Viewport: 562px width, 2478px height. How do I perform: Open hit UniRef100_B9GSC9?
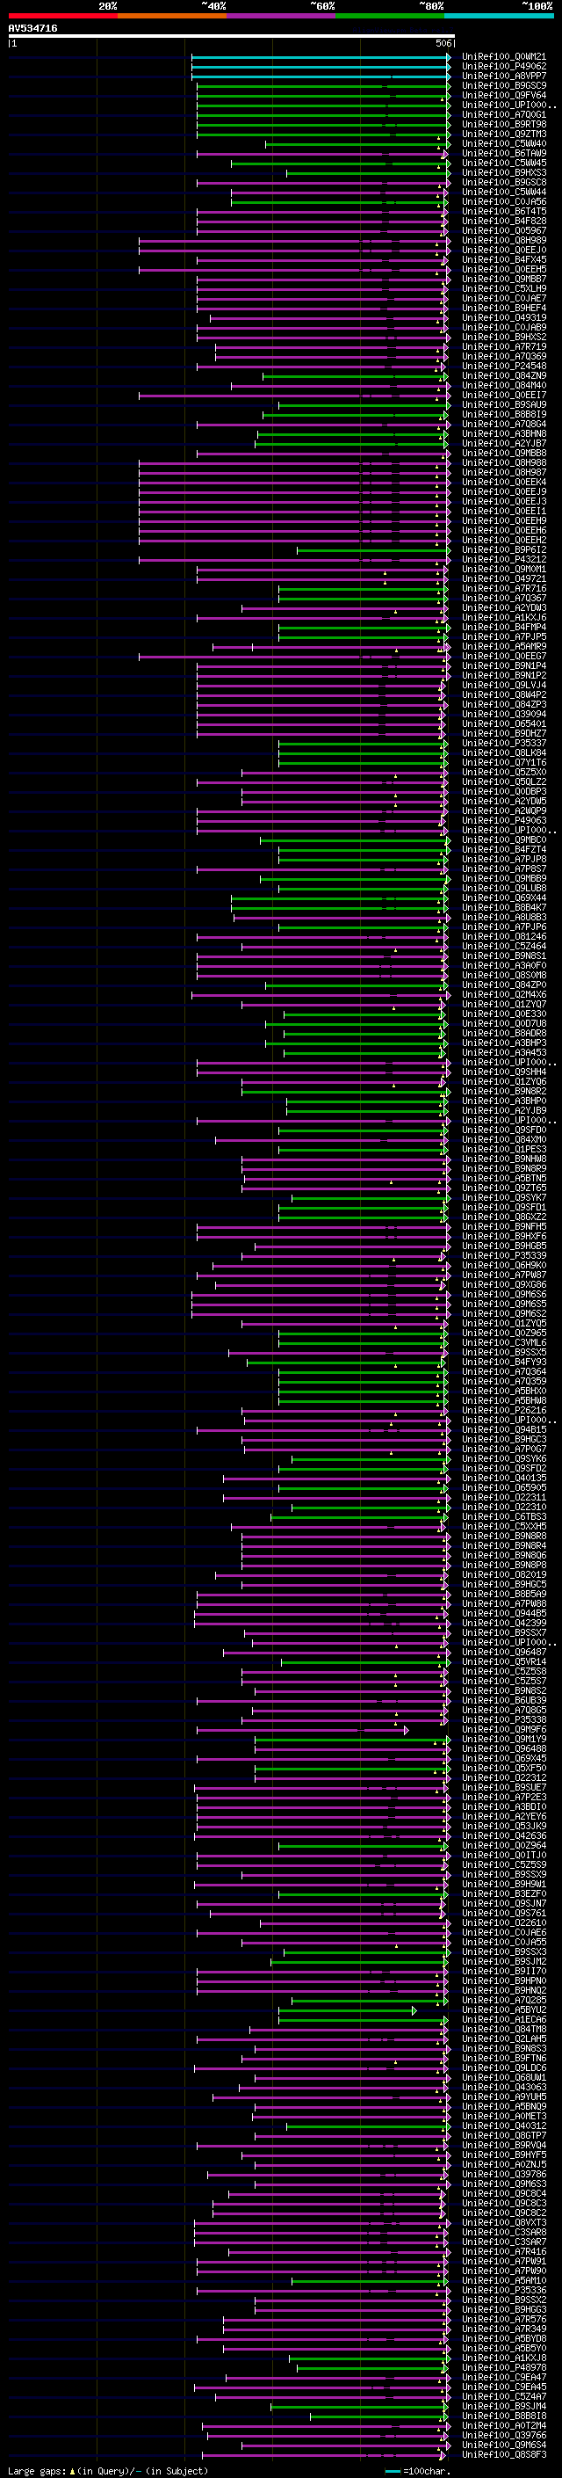tap(504, 85)
